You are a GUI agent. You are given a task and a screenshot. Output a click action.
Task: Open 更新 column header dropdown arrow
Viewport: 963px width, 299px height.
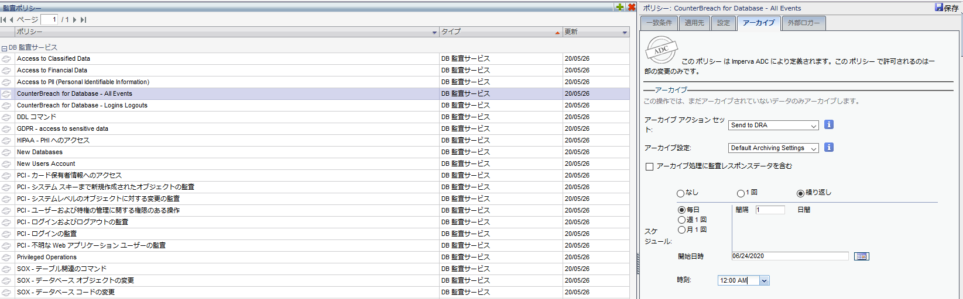[x=625, y=33]
